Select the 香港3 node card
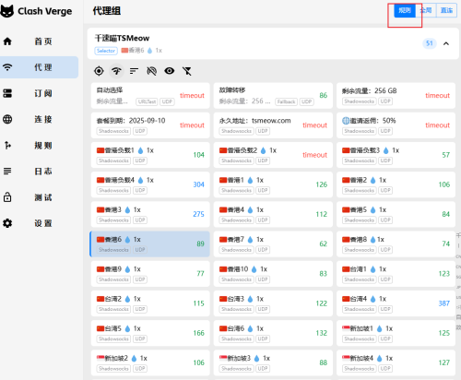 [150, 214]
